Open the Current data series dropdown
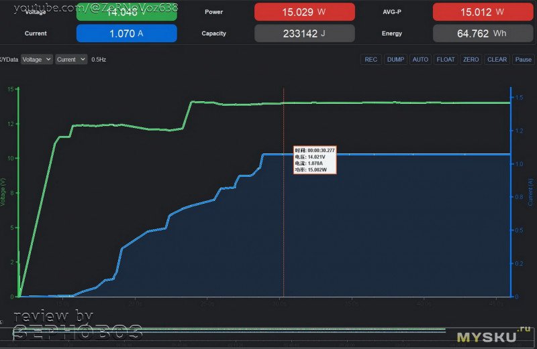This screenshot has width=537, height=349. click(x=71, y=60)
